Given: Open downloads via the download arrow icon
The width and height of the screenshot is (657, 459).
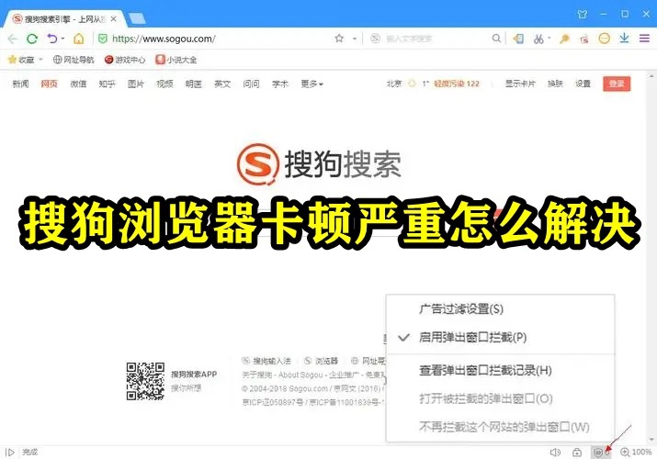Looking at the screenshot, I should (x=624, y=39).
